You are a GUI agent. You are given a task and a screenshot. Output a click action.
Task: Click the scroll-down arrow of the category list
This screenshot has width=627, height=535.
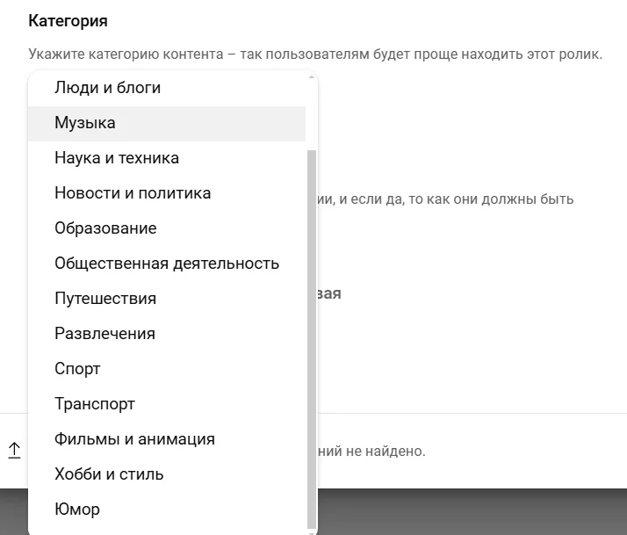(312, 532)
